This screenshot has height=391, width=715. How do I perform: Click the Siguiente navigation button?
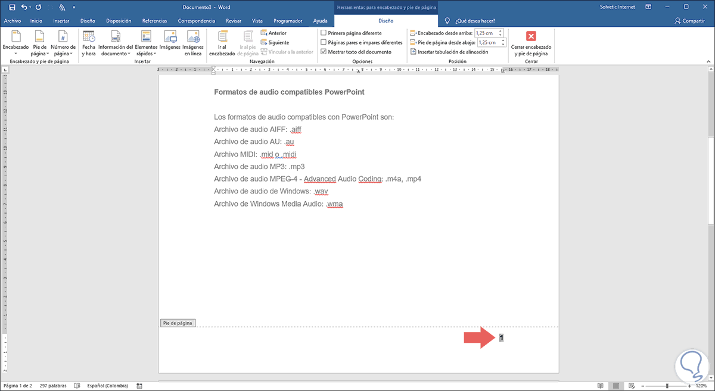[274, 42]
